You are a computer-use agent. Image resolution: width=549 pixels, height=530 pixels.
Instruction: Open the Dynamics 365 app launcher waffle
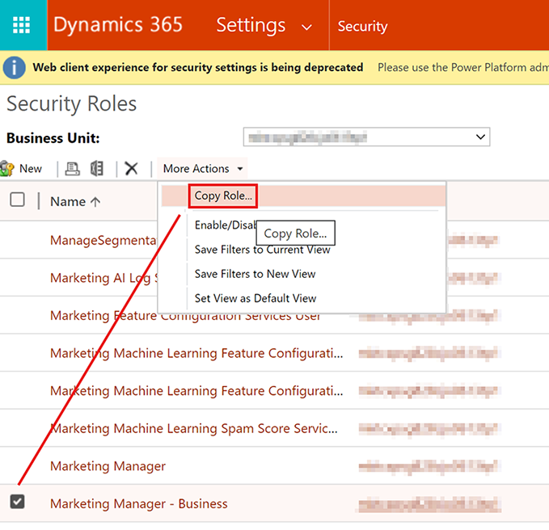coord(22,26)
